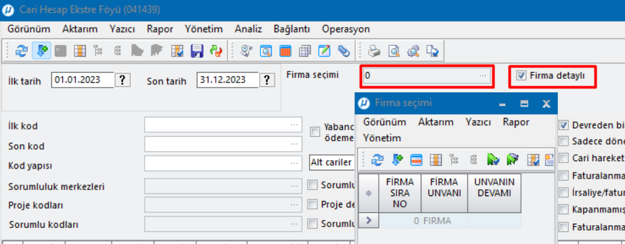Image resolution: width=625 pixels, height=244 pixels.
Task: Click the grid checkmark icon in Firma seçimi toolbar
Action: click(533, 160)
